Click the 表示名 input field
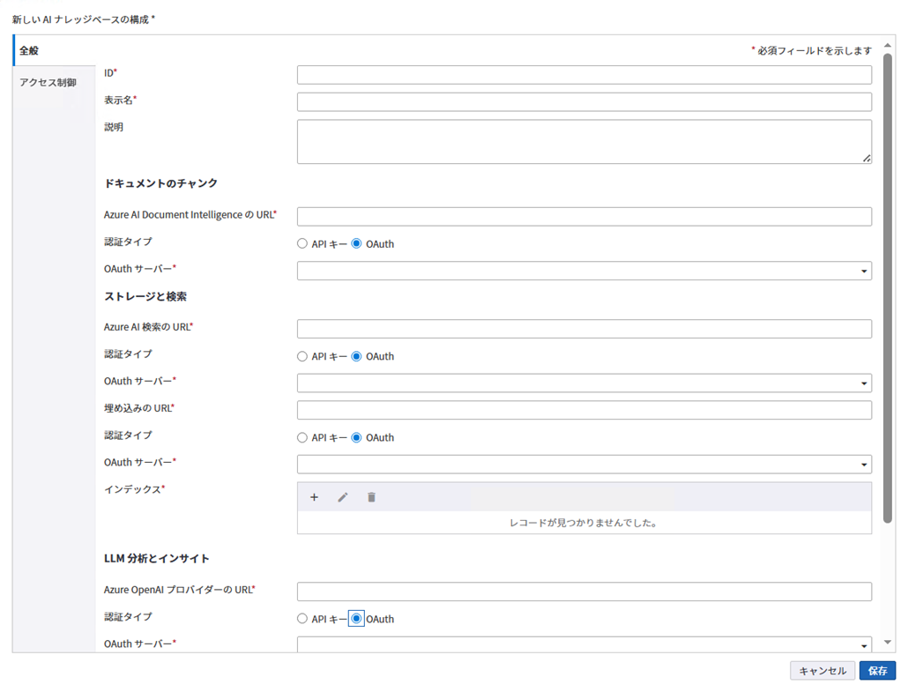The width and height of the screenshot is (908, 692). 584,101
